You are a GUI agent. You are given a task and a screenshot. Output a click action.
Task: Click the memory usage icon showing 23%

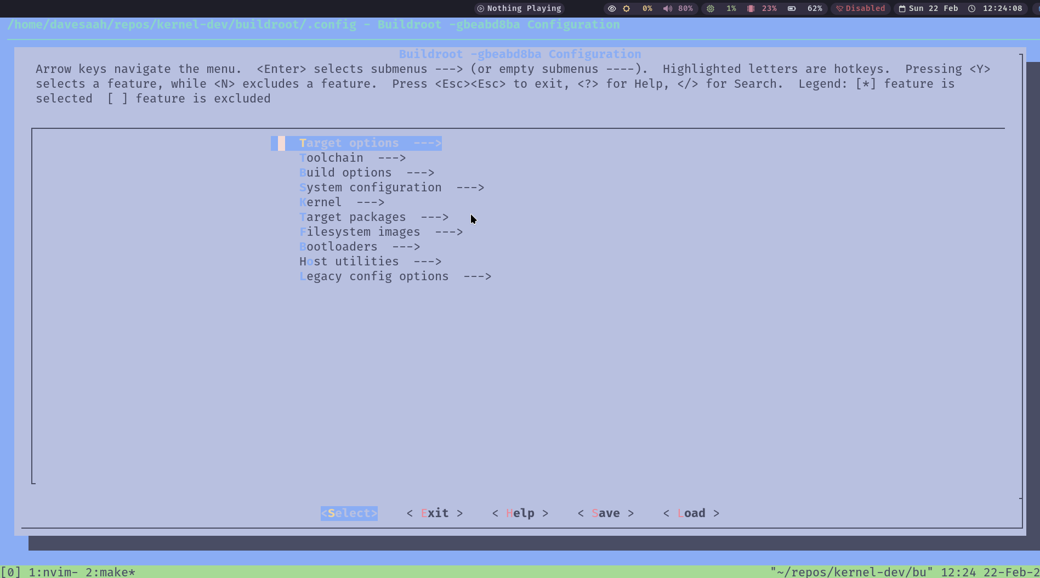point(750,8)
